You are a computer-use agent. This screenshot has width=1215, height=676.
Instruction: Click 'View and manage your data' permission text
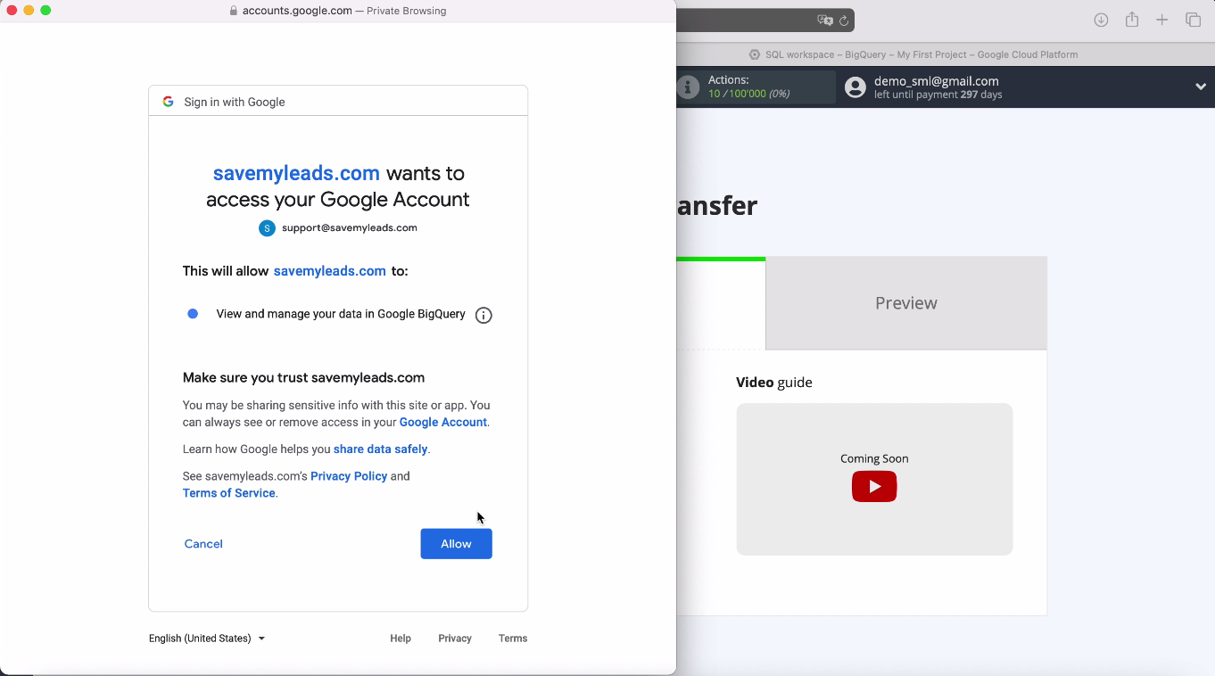click(x=341, y=314)
